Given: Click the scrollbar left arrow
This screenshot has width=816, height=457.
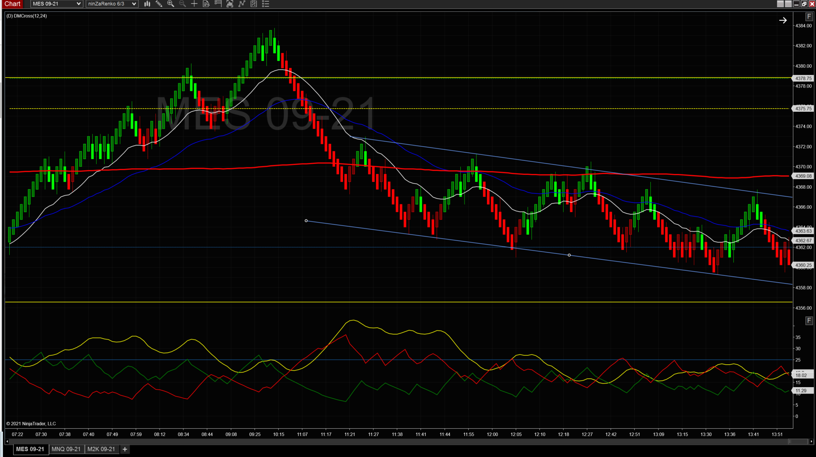Looking at the screenshot, I should coord(7,441).
